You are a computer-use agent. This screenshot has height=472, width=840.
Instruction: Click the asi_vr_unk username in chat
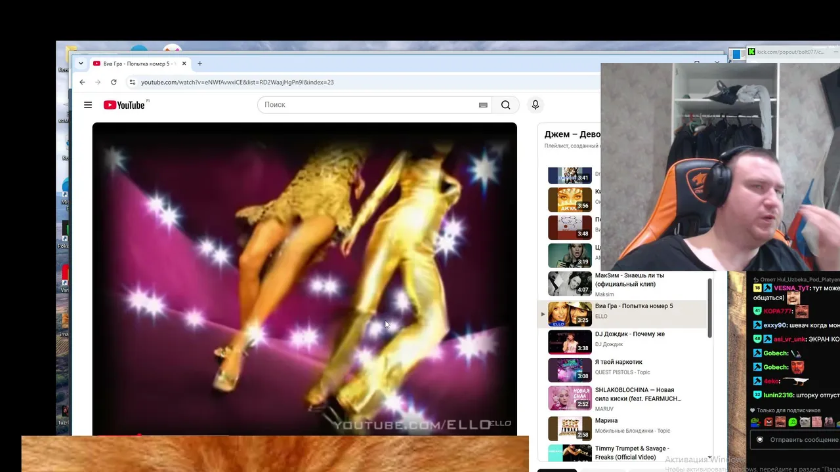tap(789, 339)
